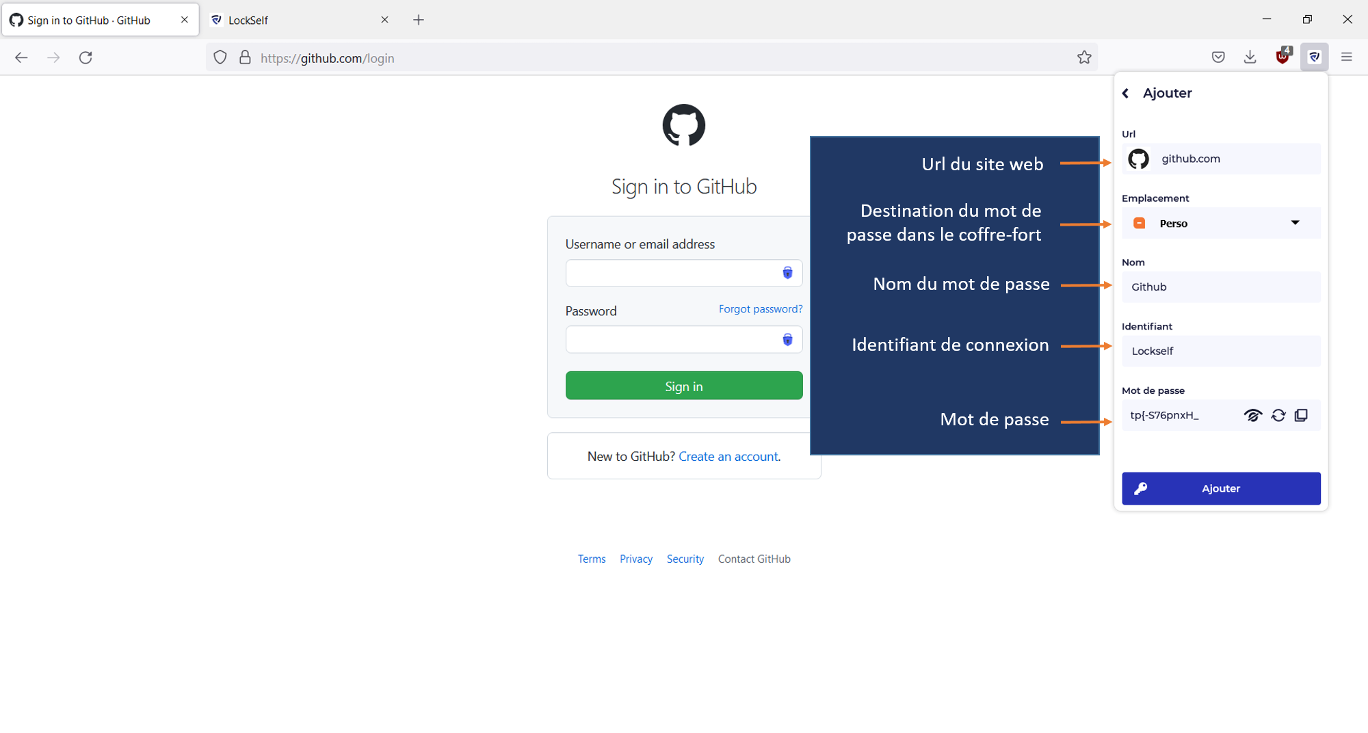1368x733 pixels.
Task: Toggle password visibility eye icon
Action: (x=1253, y=415)
